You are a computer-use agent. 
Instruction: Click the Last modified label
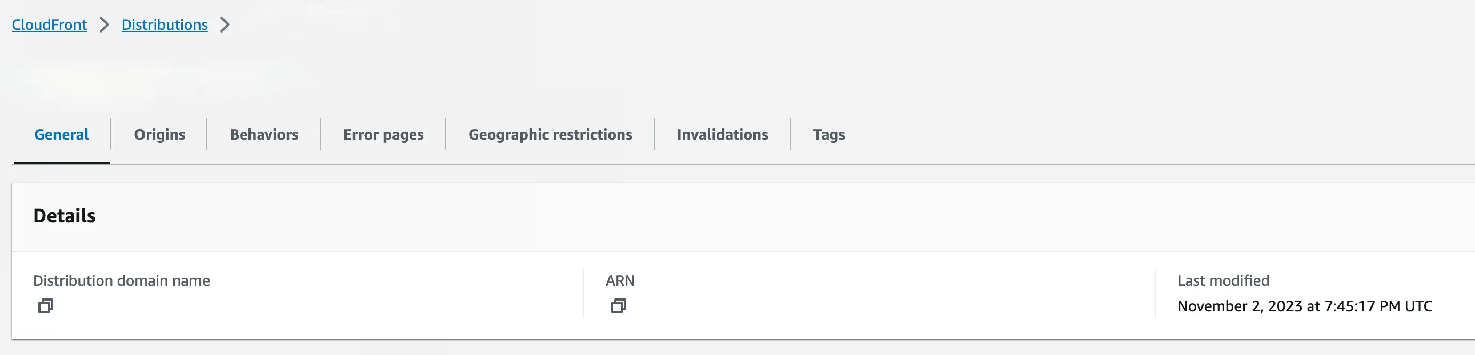1223,280
